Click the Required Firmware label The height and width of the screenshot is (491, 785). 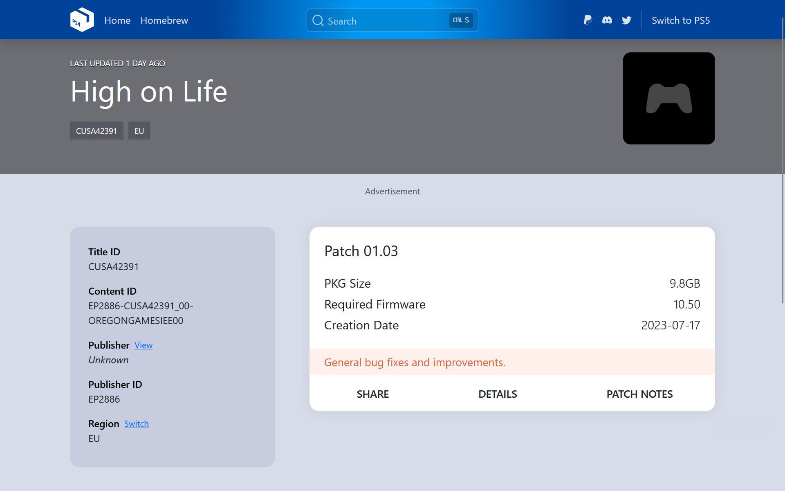pyautogui.click(x=375, y=304)
